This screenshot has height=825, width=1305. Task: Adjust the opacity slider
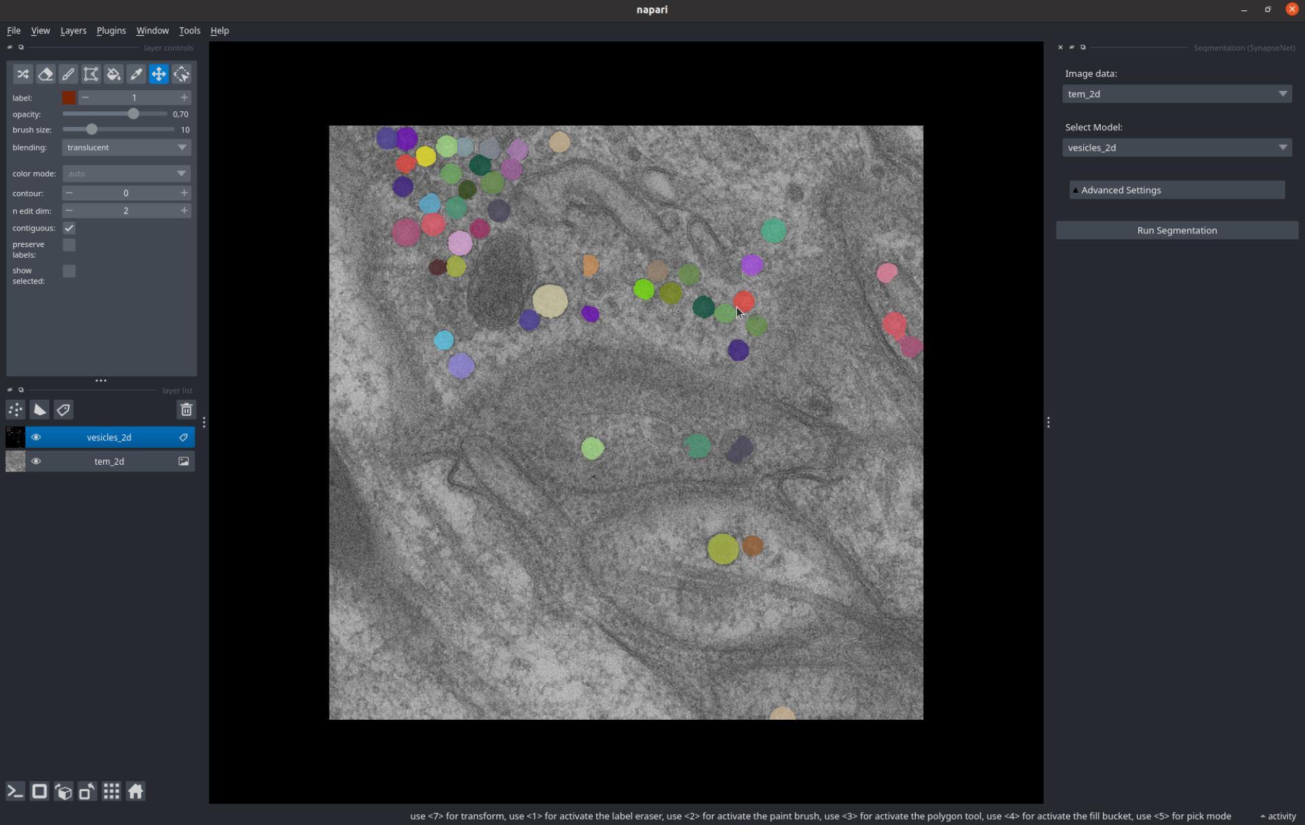[134, 114]
